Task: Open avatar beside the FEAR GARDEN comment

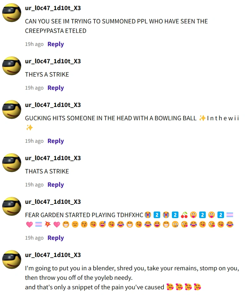Action: 12,206
